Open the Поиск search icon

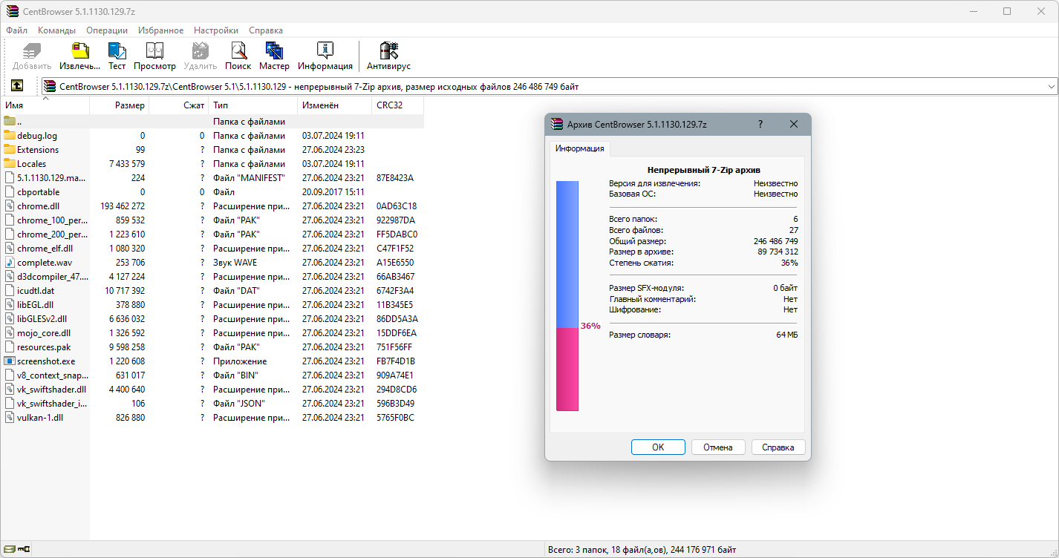pos(238,51)
